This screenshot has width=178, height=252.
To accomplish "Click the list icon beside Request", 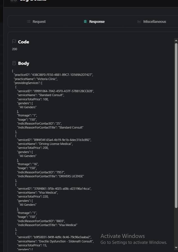I will click(29, 21).
